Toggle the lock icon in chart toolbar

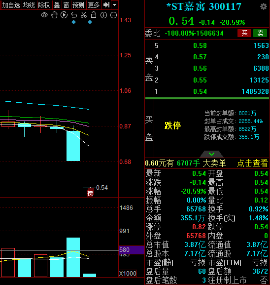point(94,15)
